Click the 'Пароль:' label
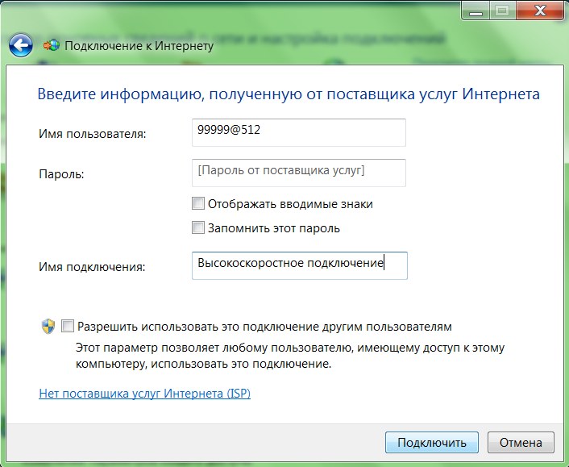Viewport: 569px width, 467px height. tap(61, 173)
